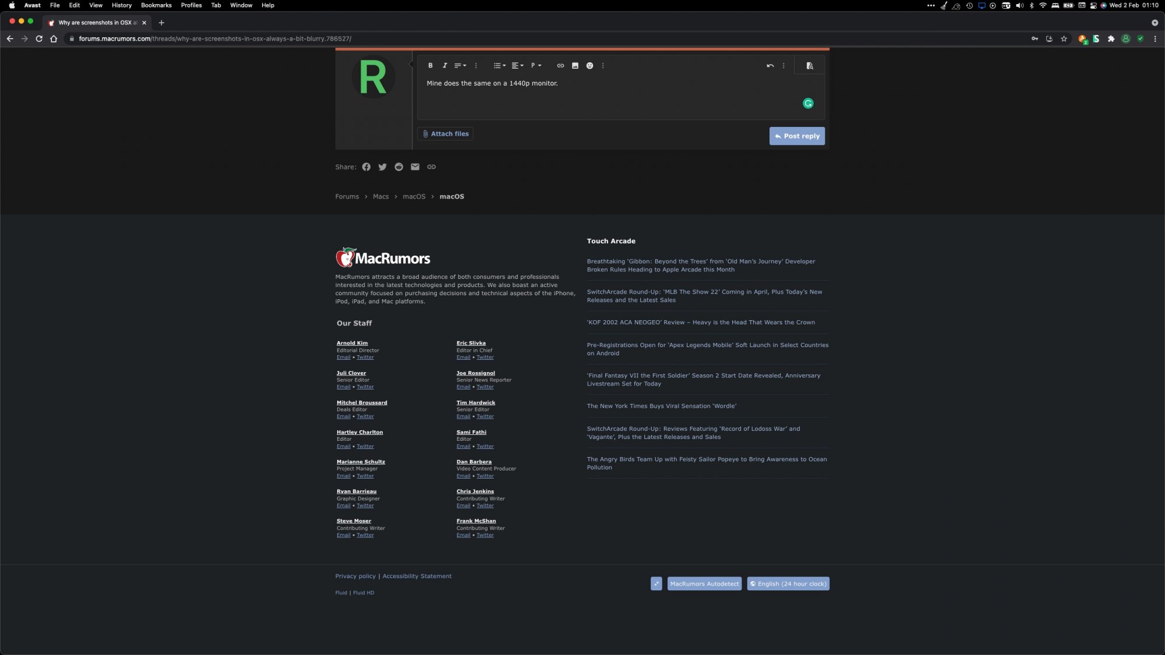Open the Bookmarks menu in the menu bar
This screenshot has height=655, width=1165.
coord(156,5)
